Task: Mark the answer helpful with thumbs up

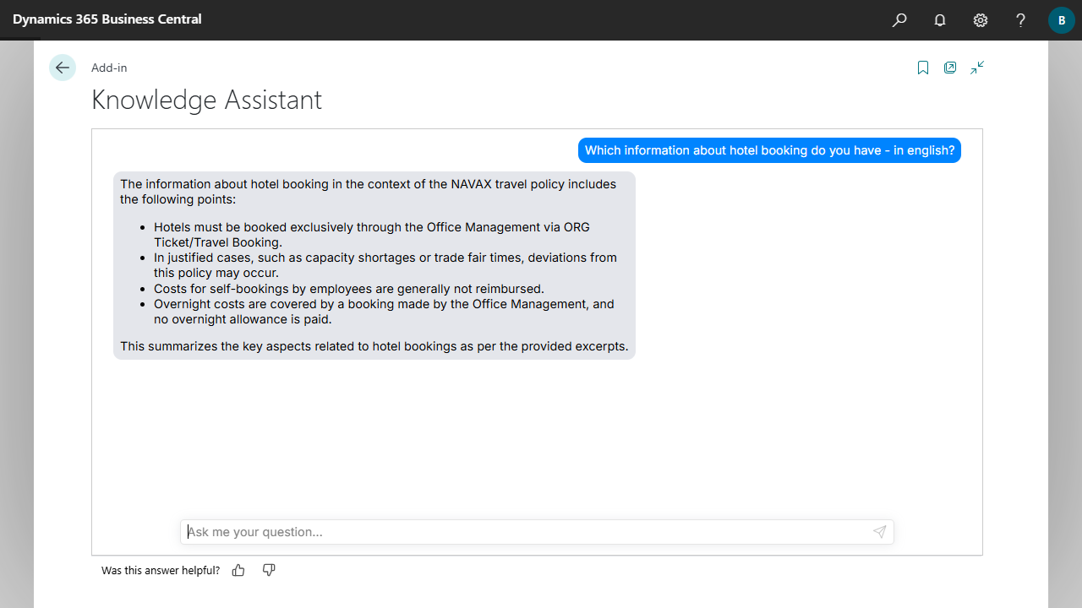Action: pos(238,571)
